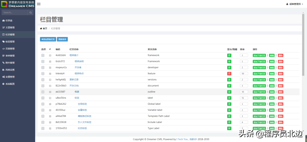This screenshot has width=307, height=142.
Task: Click the code cell 1765m053
Action: tap(61, 128)
